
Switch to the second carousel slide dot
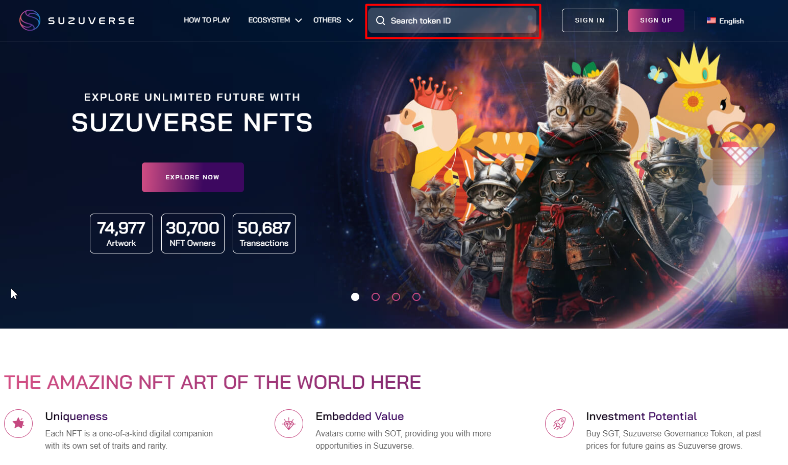[x=376, y=297]
